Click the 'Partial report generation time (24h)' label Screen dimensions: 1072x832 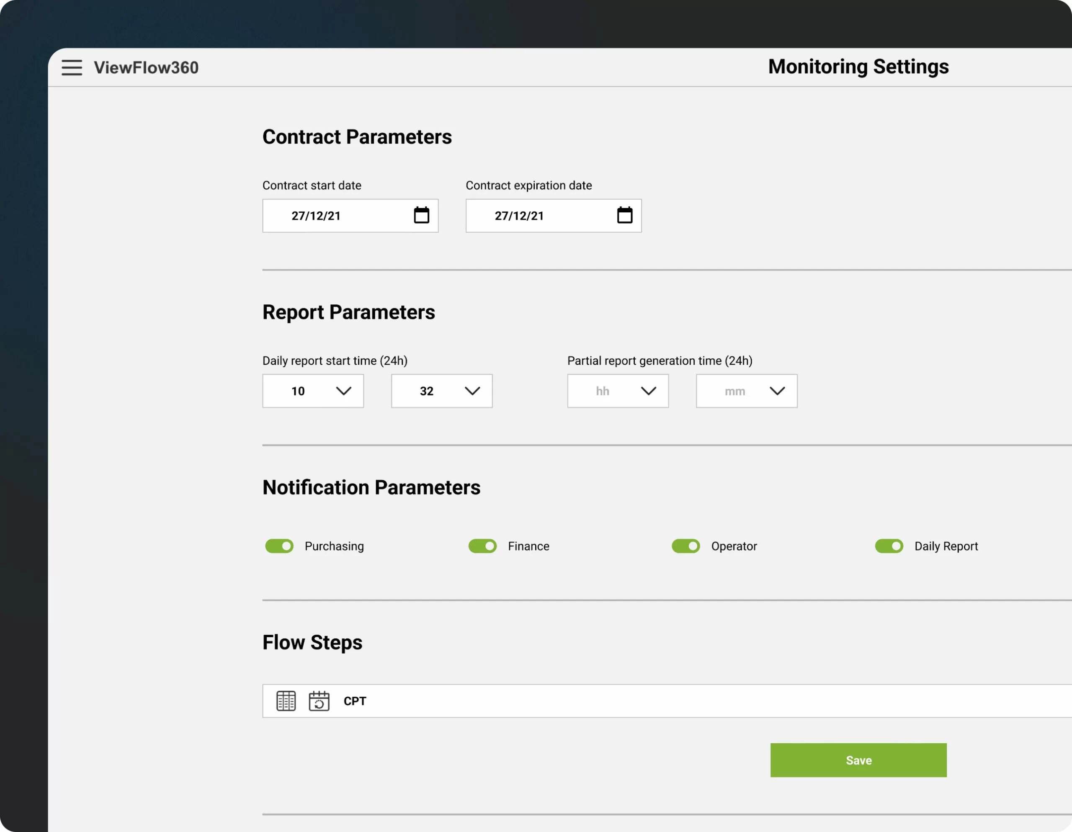[x=660, y=361]
